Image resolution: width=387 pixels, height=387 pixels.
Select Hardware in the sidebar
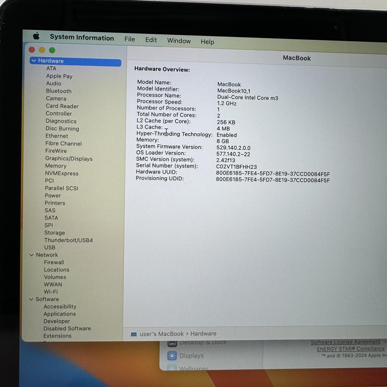(76, 61)
